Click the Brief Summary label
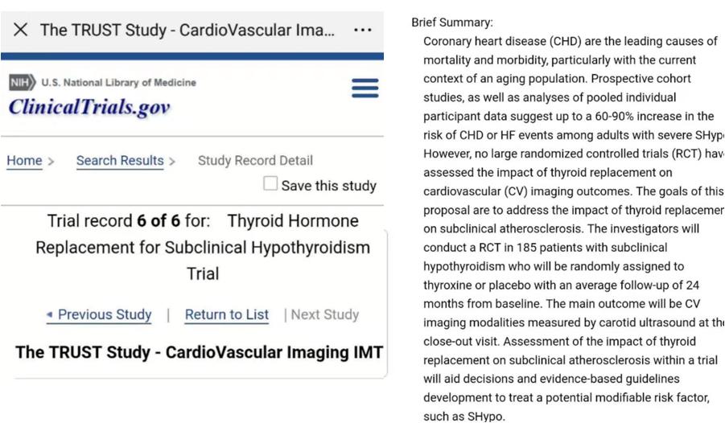725x423 pixels. coord(452,23)
